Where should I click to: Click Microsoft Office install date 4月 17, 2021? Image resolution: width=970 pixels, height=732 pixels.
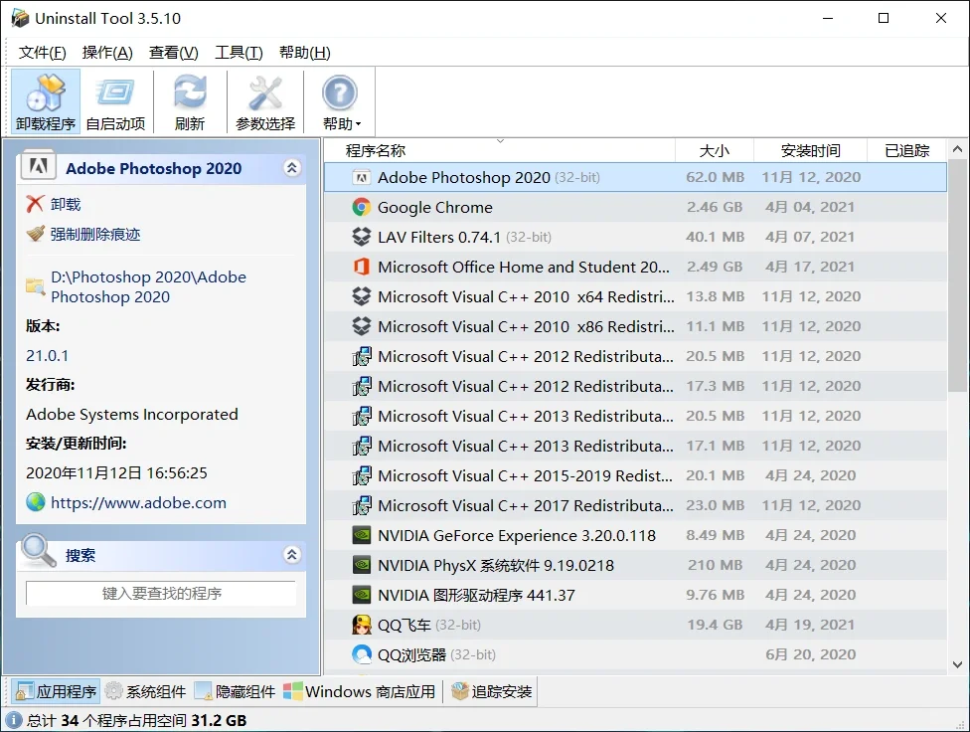[810, 267]
